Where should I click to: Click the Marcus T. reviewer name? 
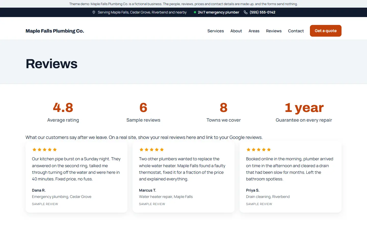[148, 190]
